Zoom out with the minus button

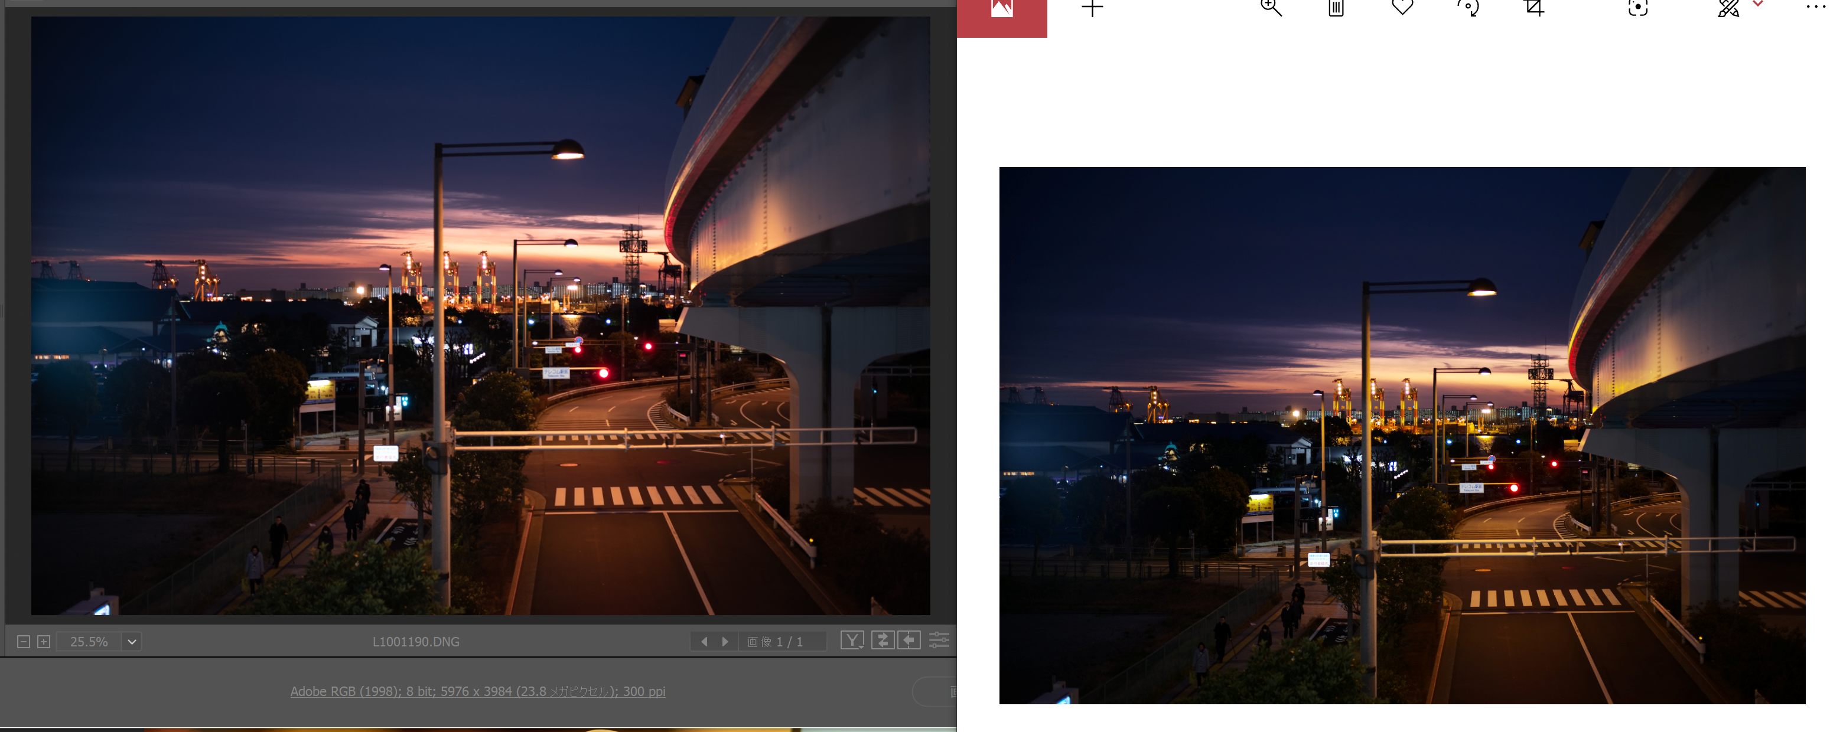pyautogui.click(x=23, y=641)
